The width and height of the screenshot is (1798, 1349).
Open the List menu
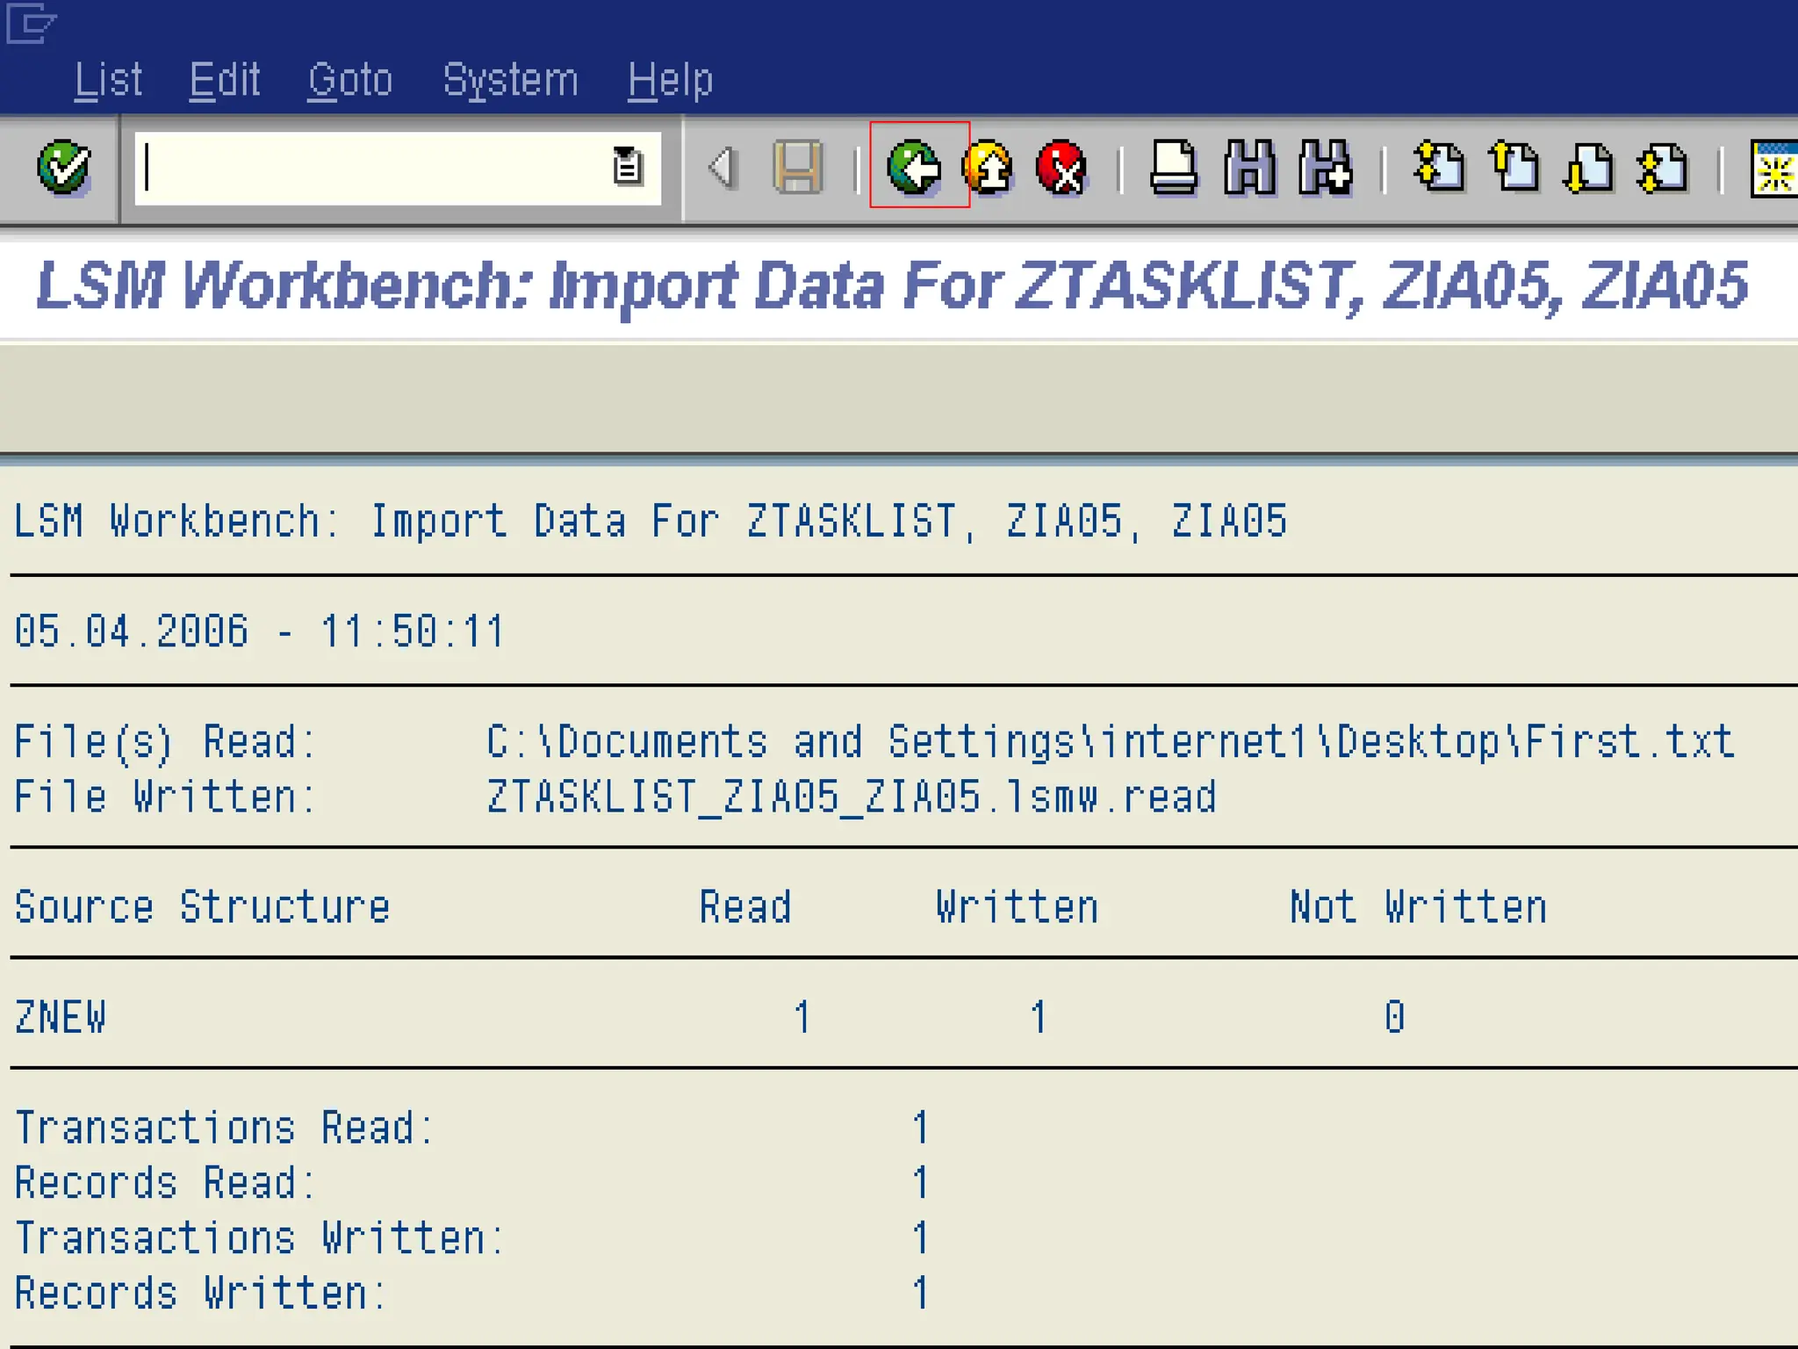click(108, 81)
